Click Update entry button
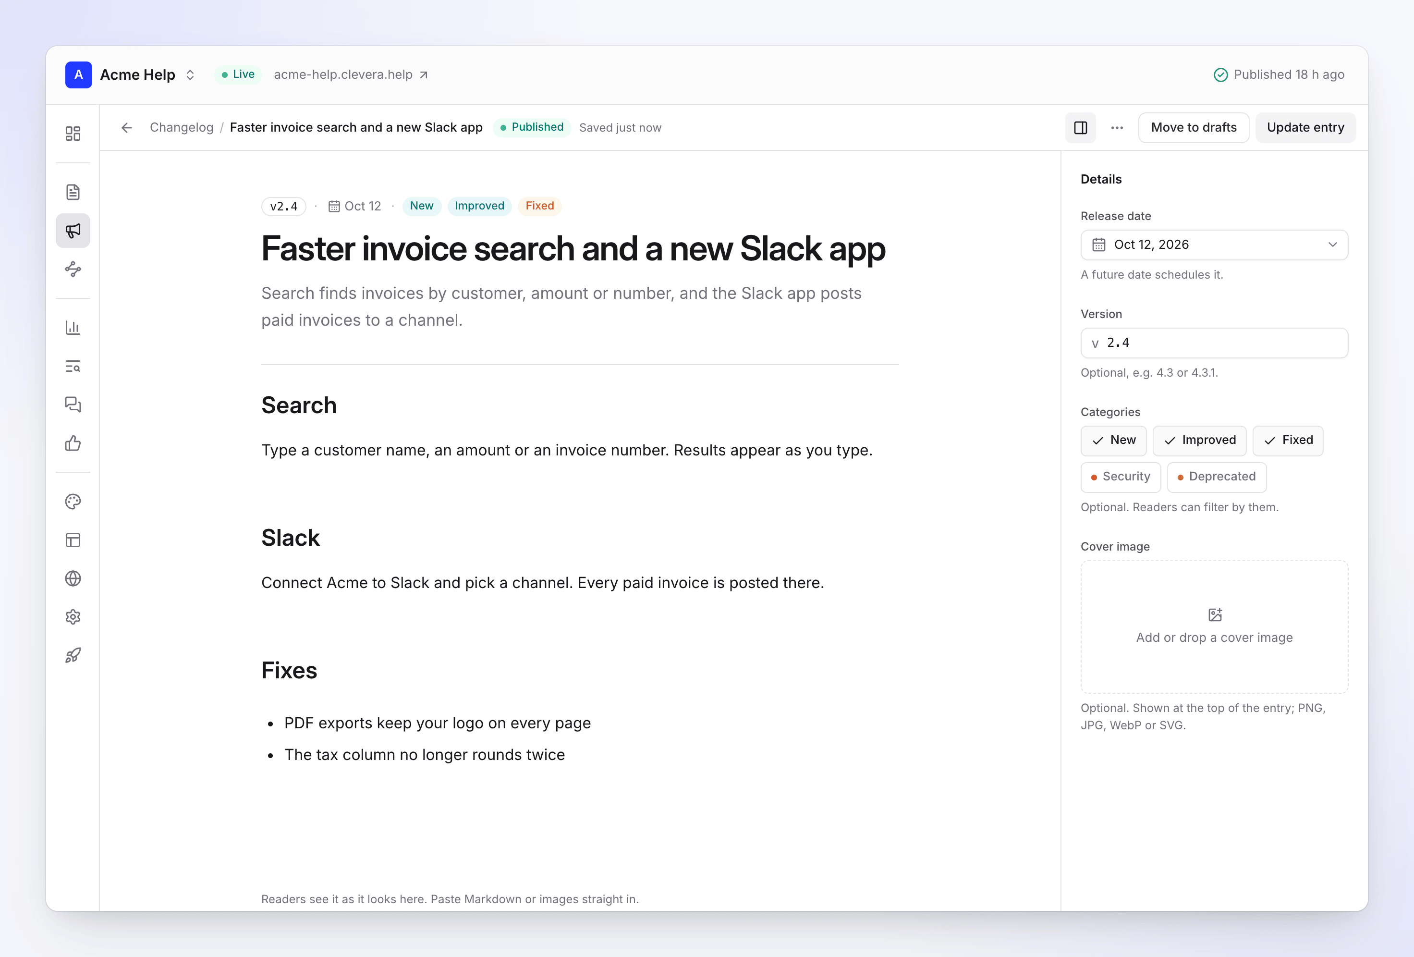The height and width of the screenshot is (957, 1414). 1305,128
